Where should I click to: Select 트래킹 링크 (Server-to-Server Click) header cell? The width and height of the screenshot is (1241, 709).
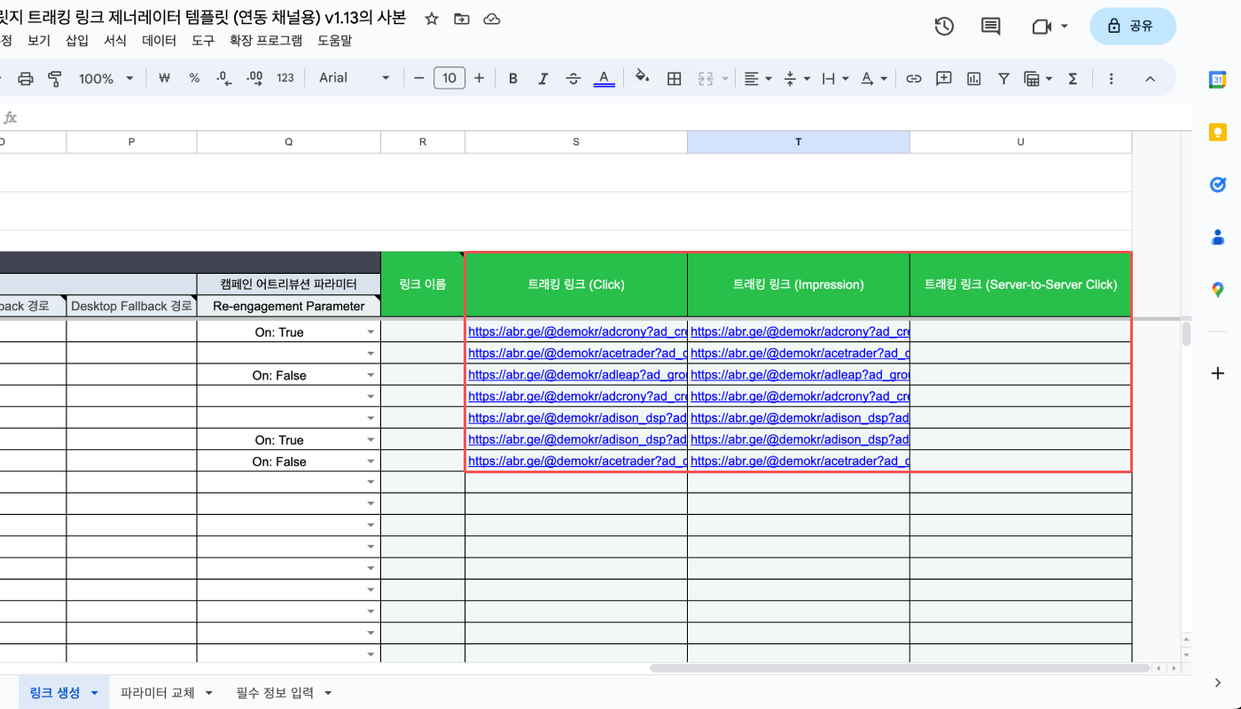click(x=1020, y=284)
